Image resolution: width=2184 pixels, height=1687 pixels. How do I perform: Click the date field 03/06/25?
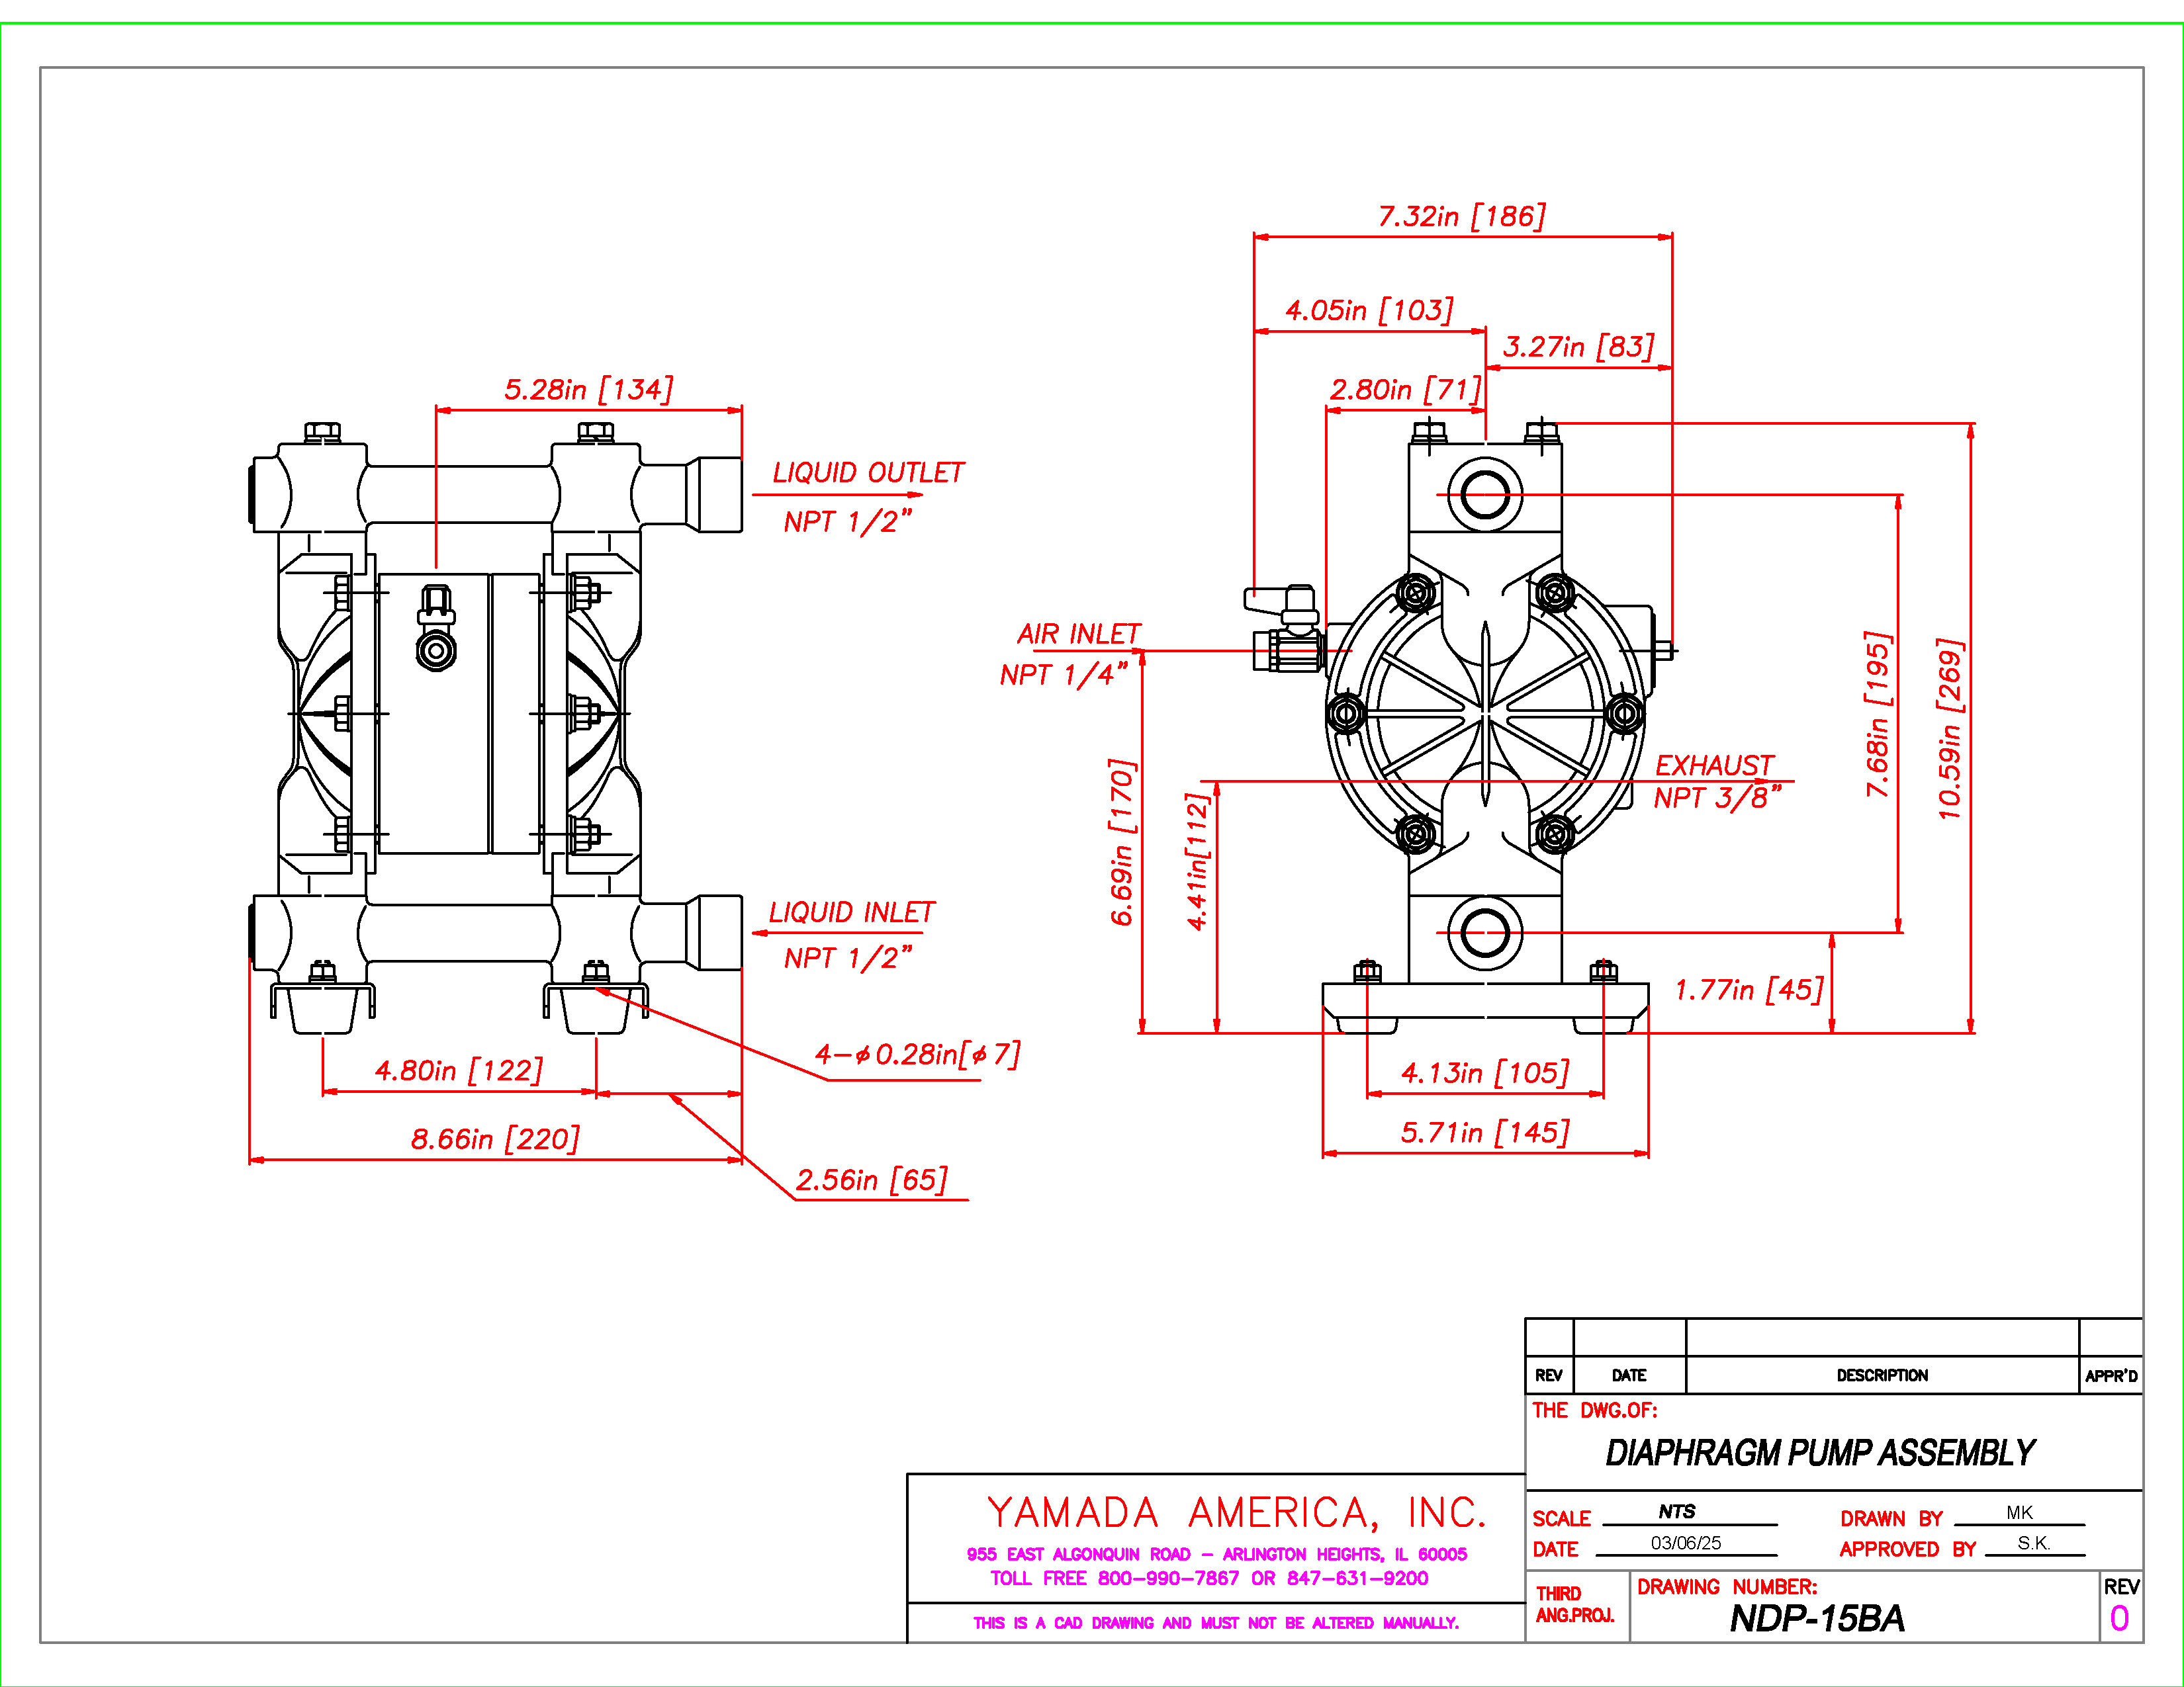coord(1686,1543)
